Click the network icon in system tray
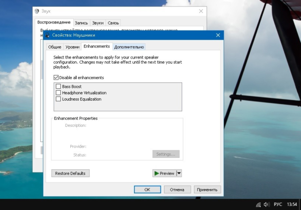 [258, 204]
